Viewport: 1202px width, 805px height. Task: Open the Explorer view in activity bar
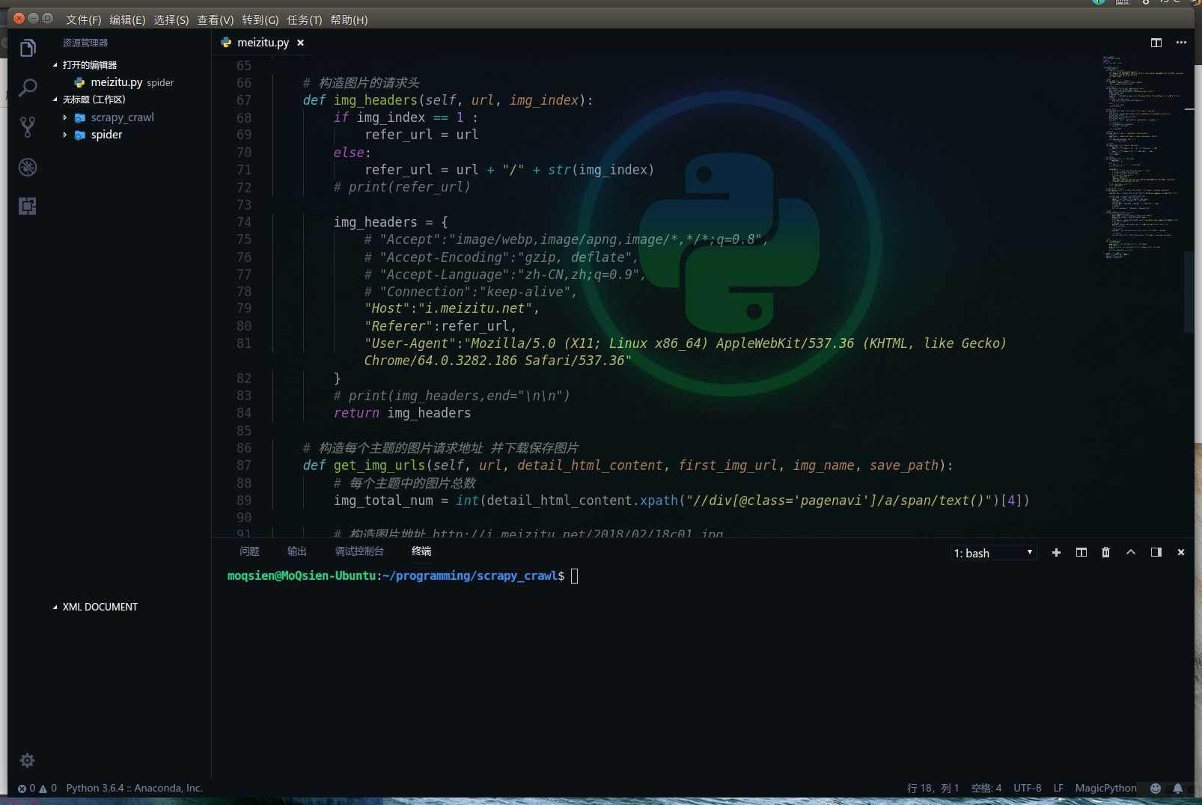coord(28,49)
